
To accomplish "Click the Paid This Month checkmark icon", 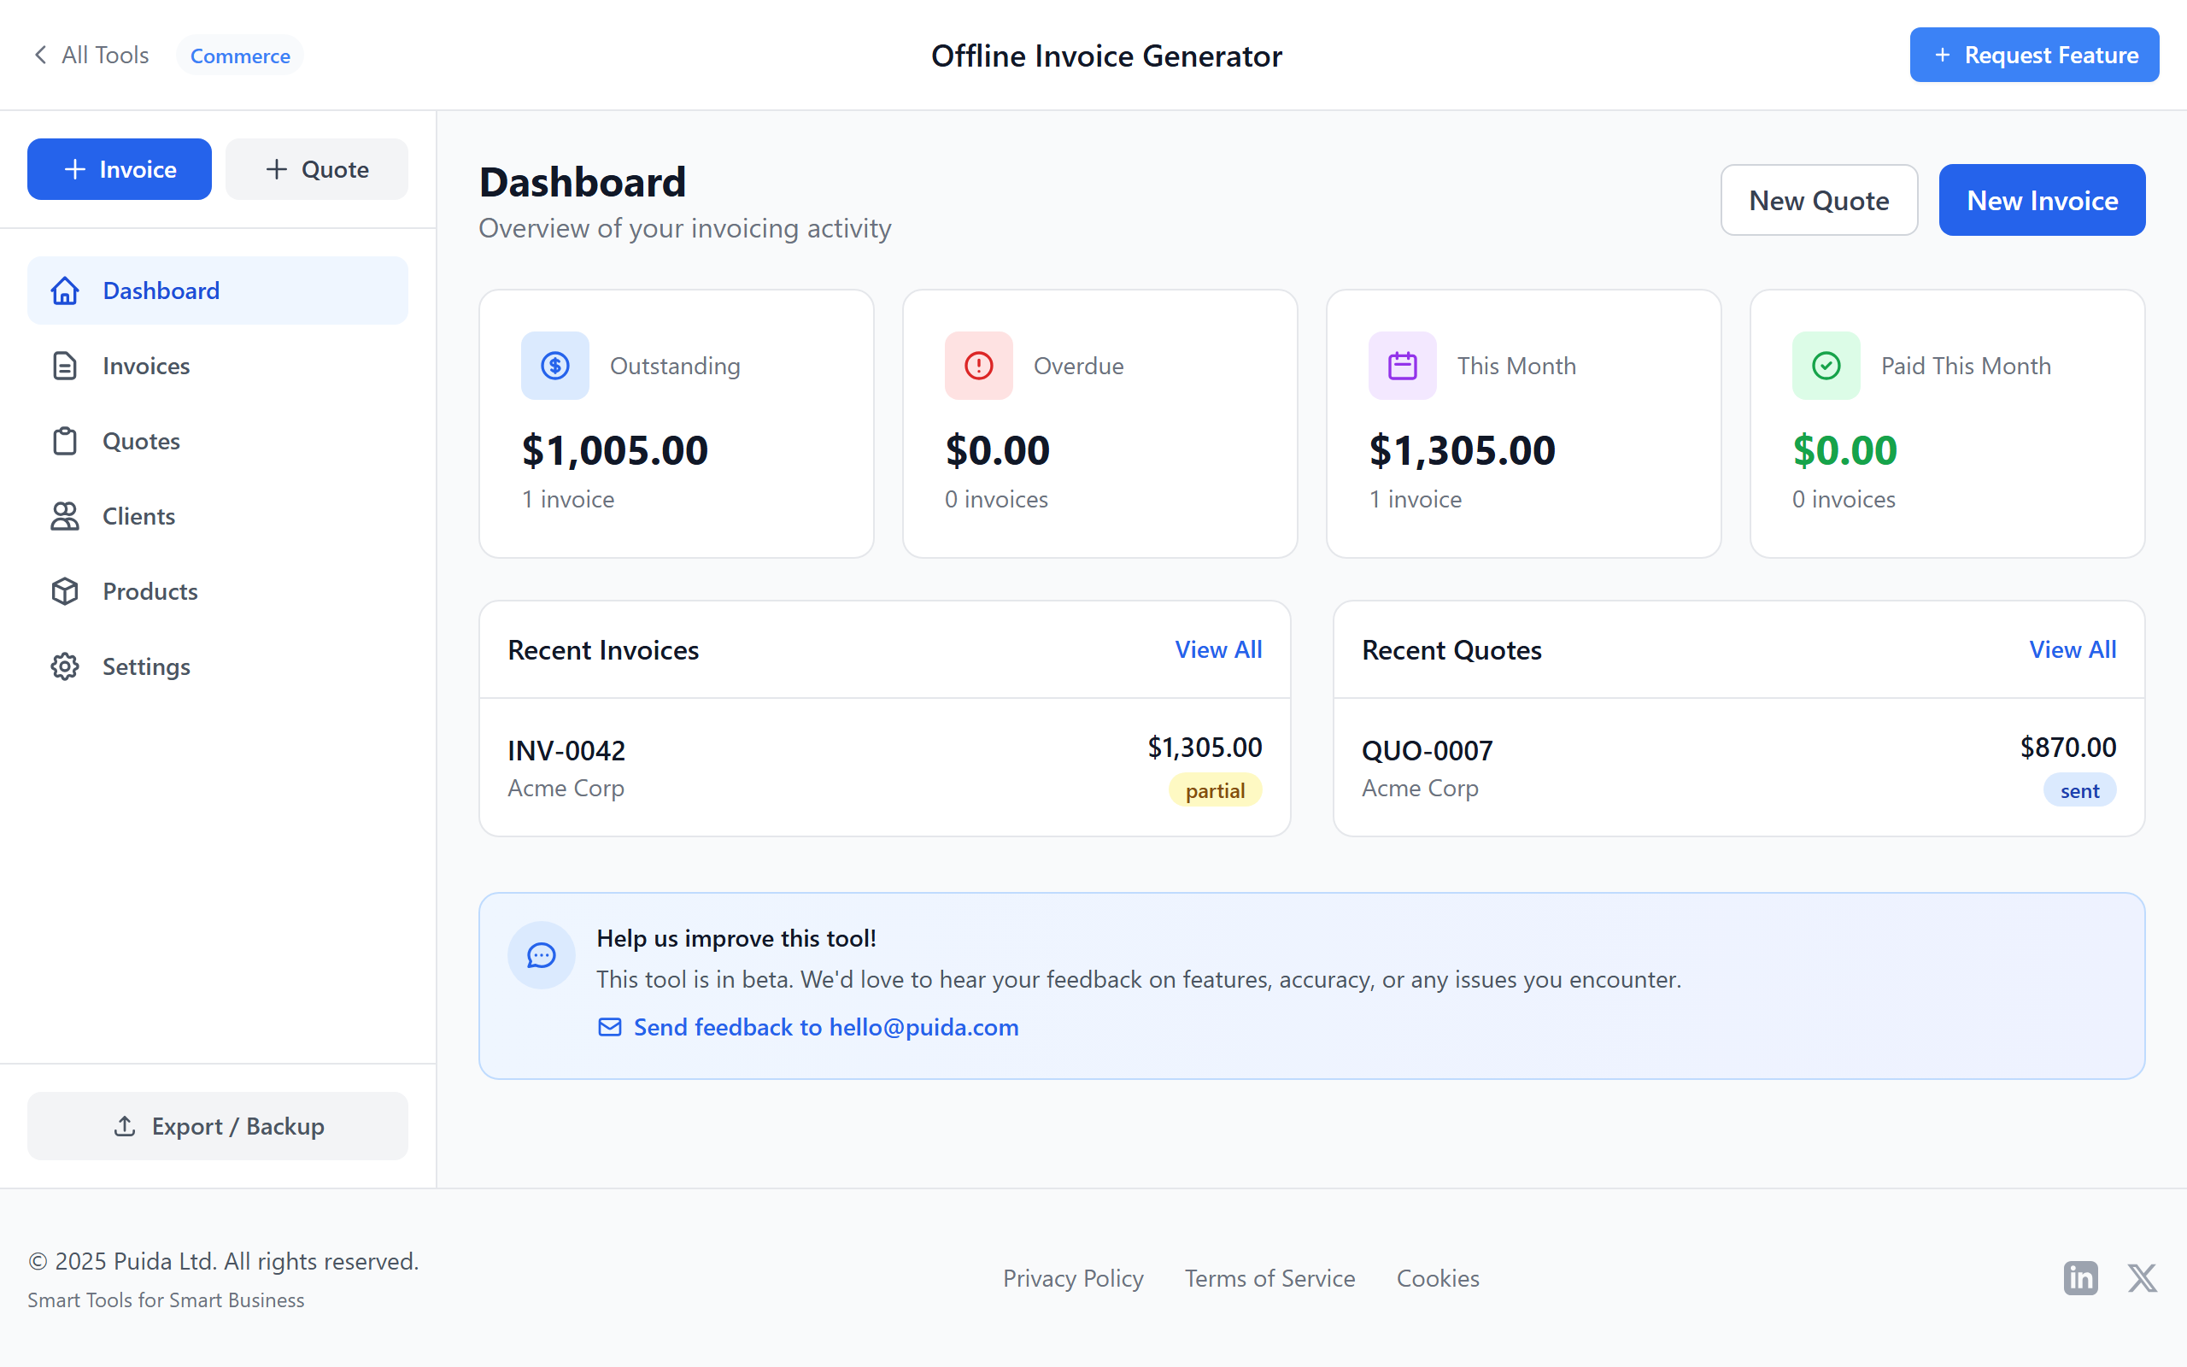I will [1825, 366].
